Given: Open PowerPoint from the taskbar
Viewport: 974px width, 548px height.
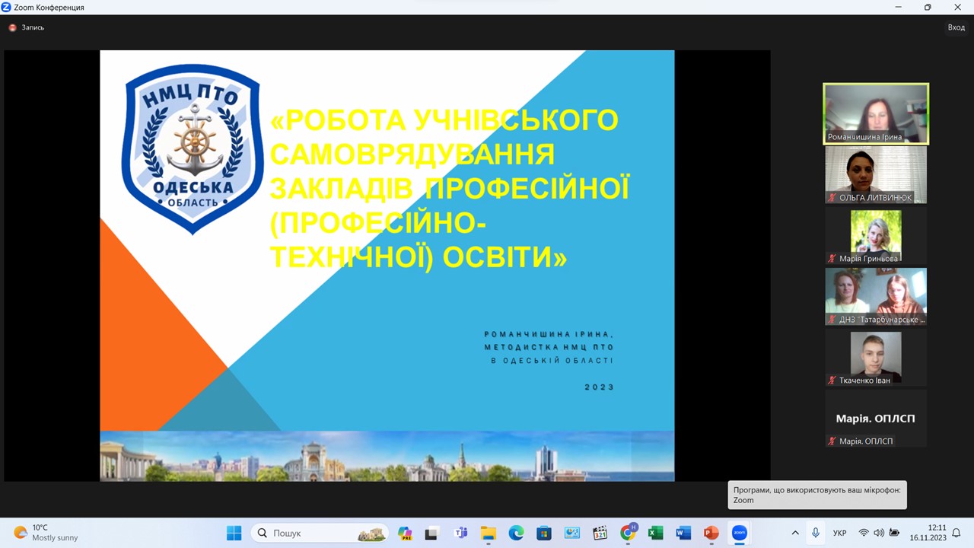Looking at the screenshot, I should 711,533.
